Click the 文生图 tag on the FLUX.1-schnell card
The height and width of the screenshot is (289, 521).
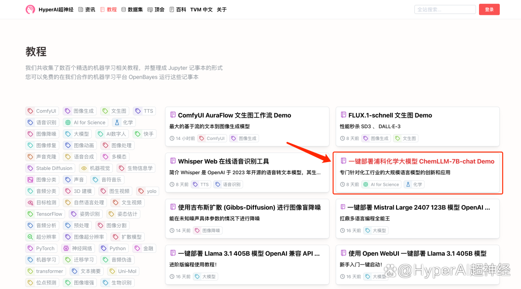click(406, 138)
